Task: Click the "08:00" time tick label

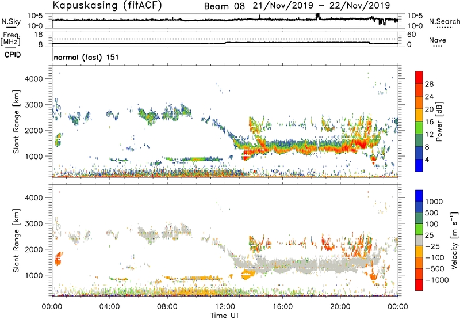Action: (167, 307)
